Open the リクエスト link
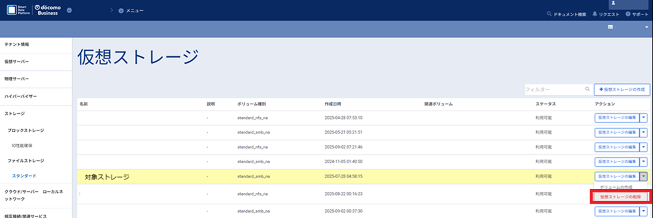 tap(609, 14)
